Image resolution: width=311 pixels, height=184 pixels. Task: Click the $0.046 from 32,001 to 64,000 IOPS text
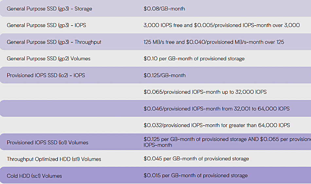tap(217, 109)
